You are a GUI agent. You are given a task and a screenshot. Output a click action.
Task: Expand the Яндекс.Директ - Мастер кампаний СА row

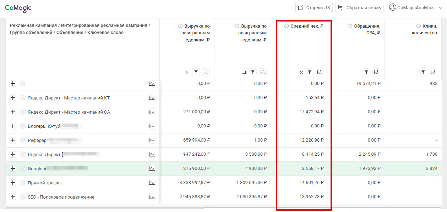[x=13, y=112]
